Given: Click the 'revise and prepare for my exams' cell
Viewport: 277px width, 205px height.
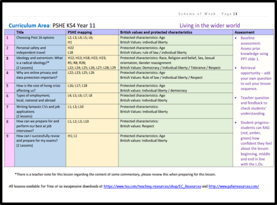Looking at the screenshot, I should click(40, 150).
